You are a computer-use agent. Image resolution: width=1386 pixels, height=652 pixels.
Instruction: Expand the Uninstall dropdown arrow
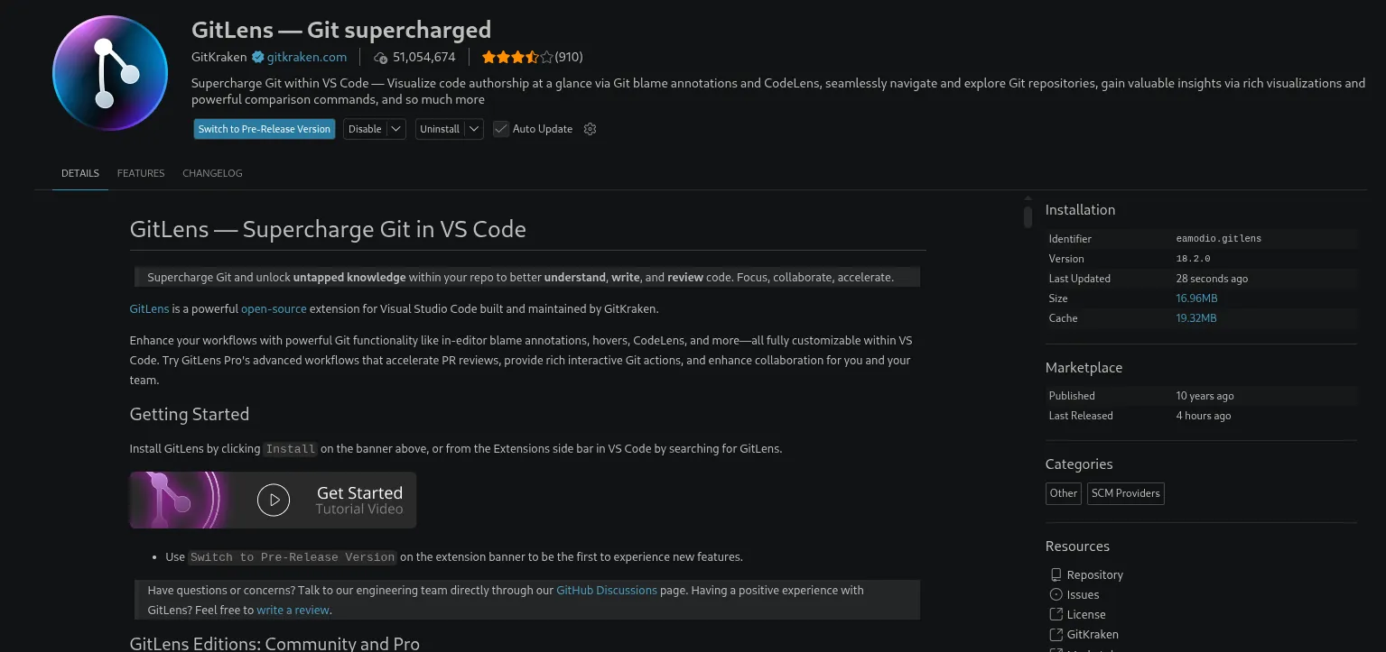474,129
